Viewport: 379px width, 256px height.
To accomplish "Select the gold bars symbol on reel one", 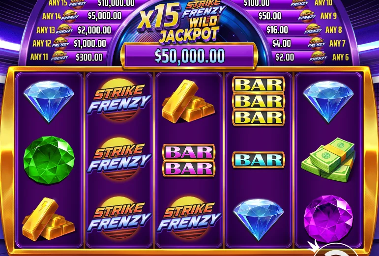I will point(48,219).
